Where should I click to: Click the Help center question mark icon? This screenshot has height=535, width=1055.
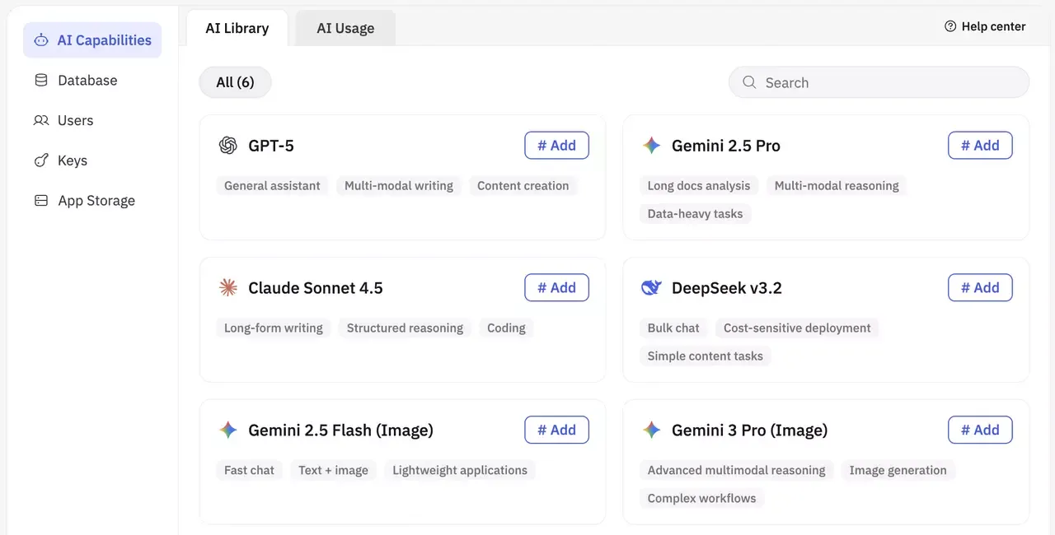click(x=949, y=26)
